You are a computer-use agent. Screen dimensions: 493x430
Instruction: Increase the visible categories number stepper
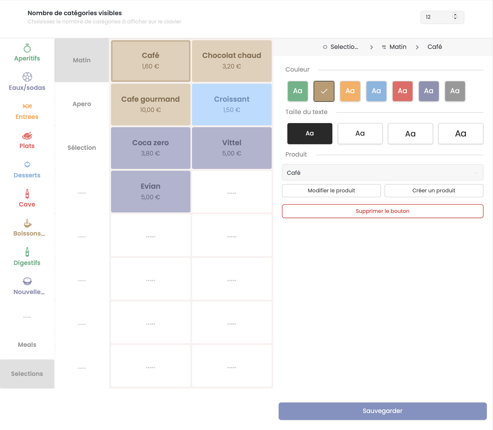tap(455, 15)
